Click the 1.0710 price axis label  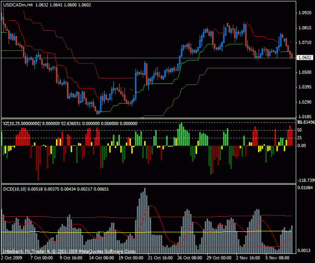305,43
